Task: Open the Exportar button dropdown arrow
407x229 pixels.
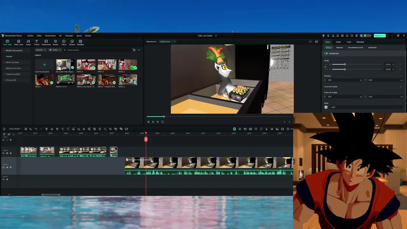Action: click(384, 36)
